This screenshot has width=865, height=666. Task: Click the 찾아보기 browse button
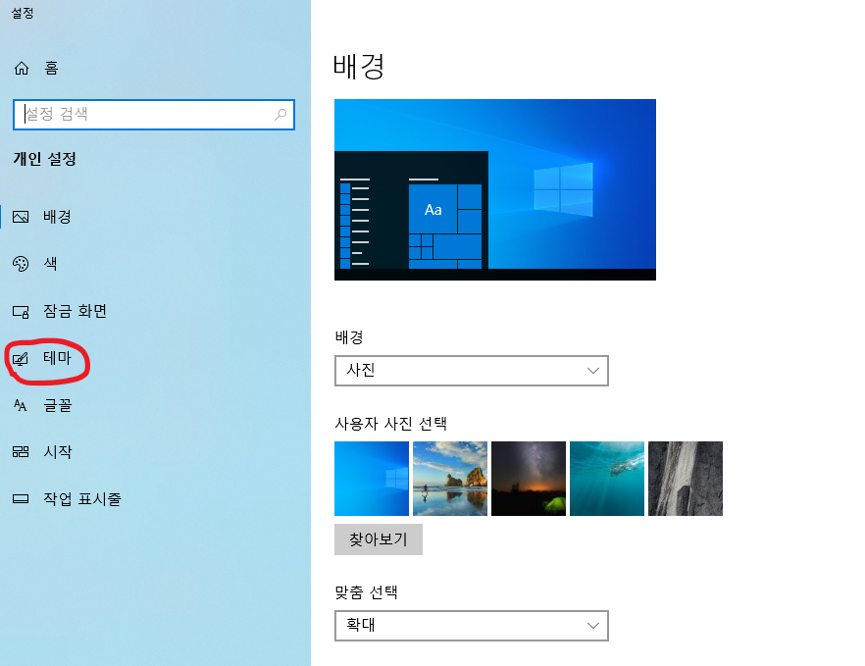pos(379,539)
